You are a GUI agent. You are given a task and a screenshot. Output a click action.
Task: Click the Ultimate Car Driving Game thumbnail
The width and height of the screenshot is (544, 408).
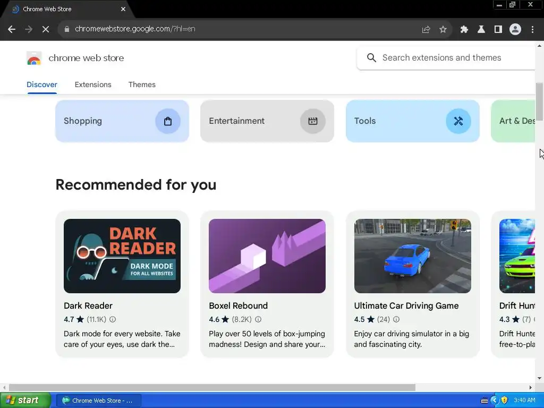click(x=412, y=256)
